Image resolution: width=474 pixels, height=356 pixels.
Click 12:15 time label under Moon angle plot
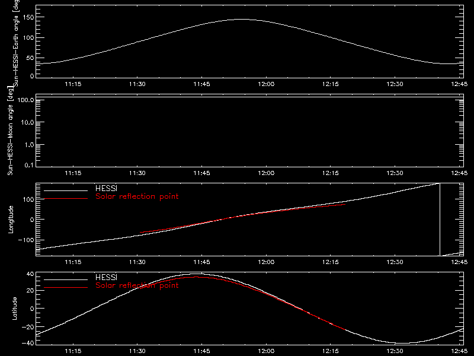point(331,173)
